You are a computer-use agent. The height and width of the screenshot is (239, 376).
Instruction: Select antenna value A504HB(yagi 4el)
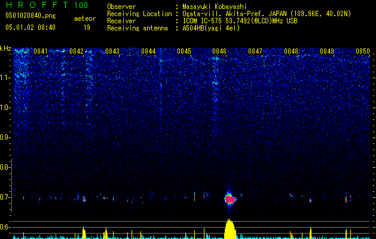pos(211,28)
